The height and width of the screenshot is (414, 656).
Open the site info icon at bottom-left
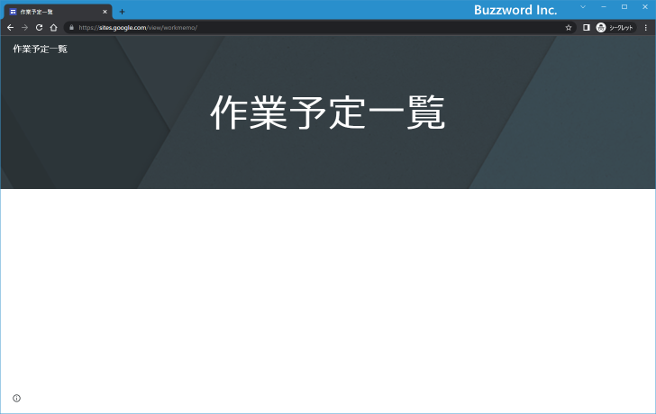(17, 398)
